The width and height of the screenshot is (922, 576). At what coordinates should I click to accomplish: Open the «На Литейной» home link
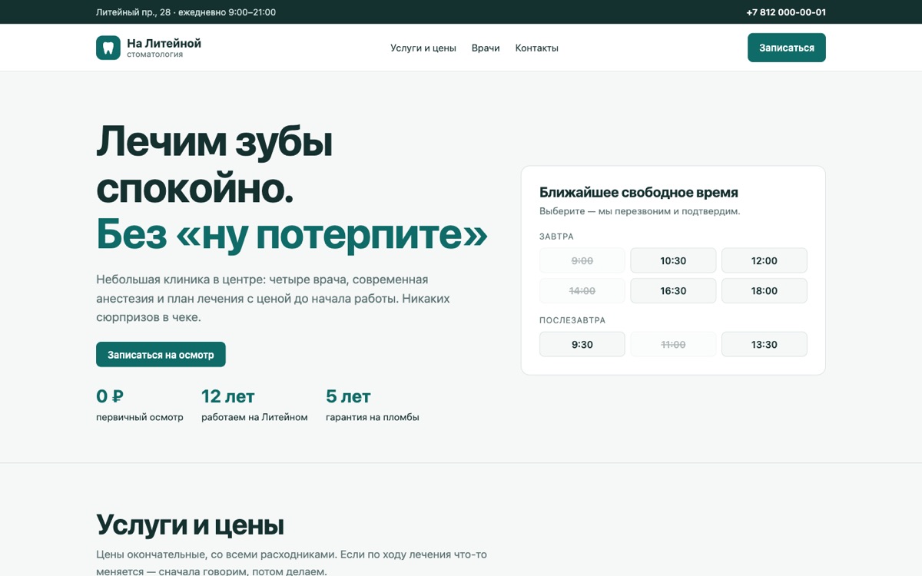click(148, 48)
